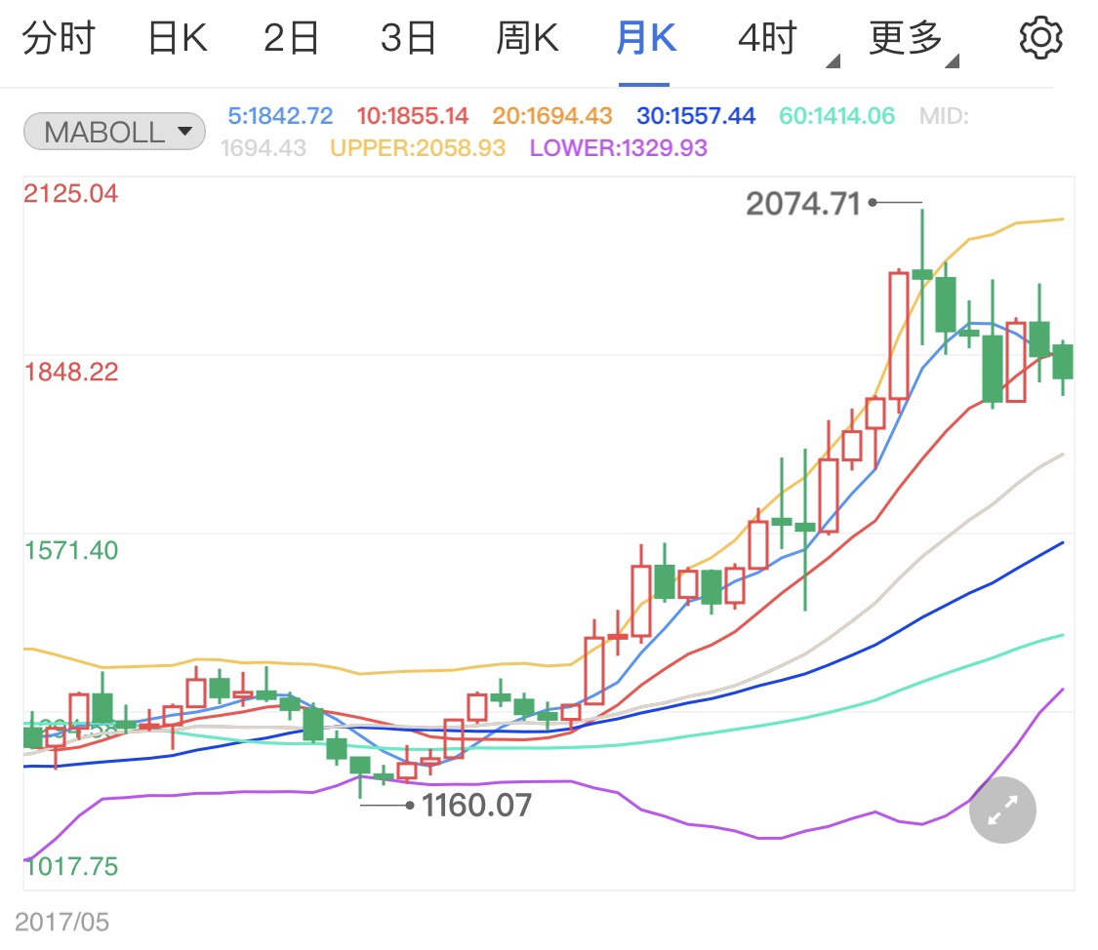Click the high price marker 2074.71
Screen dimensions: 1098x950
[802, 204]
